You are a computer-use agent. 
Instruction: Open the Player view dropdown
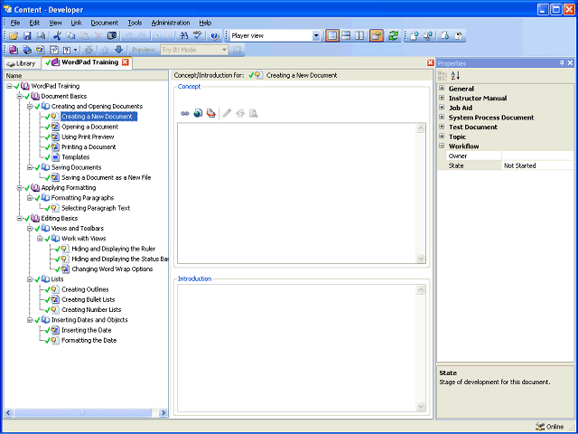[x=316, y=36]
